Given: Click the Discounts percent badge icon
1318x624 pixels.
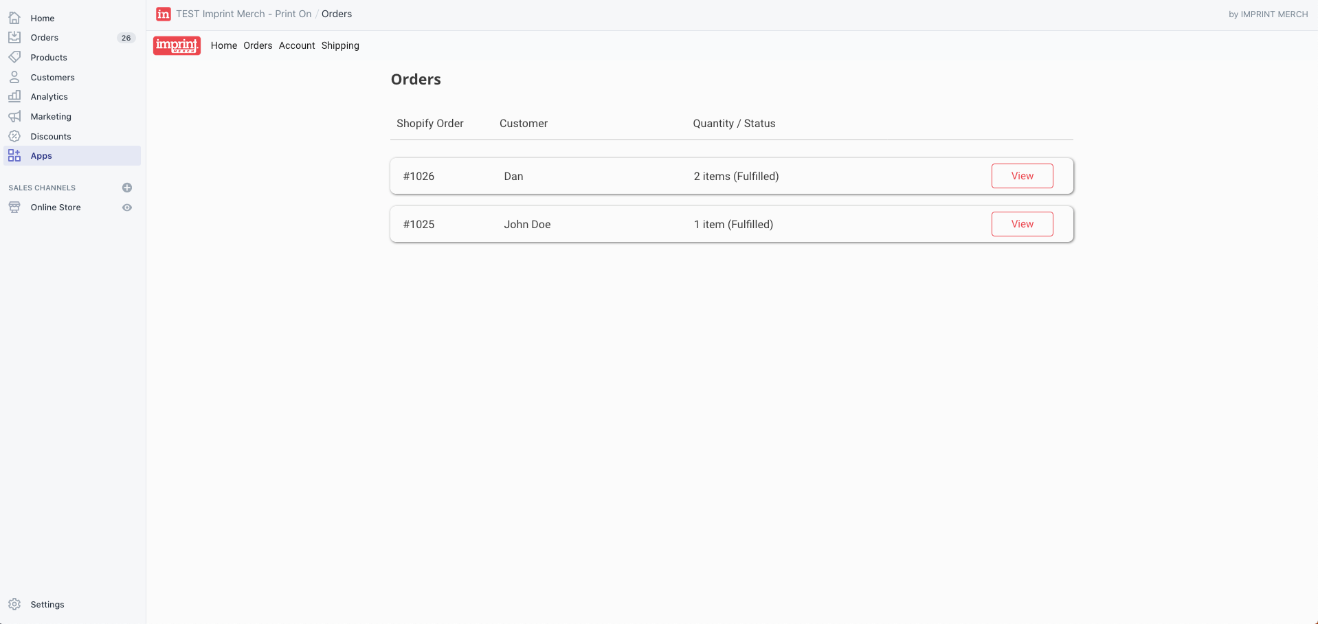Looking at the screenshot, I should [x=14, y=136].
